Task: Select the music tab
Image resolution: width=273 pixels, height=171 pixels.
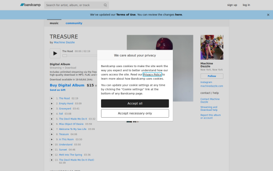Action: point(54,23)
